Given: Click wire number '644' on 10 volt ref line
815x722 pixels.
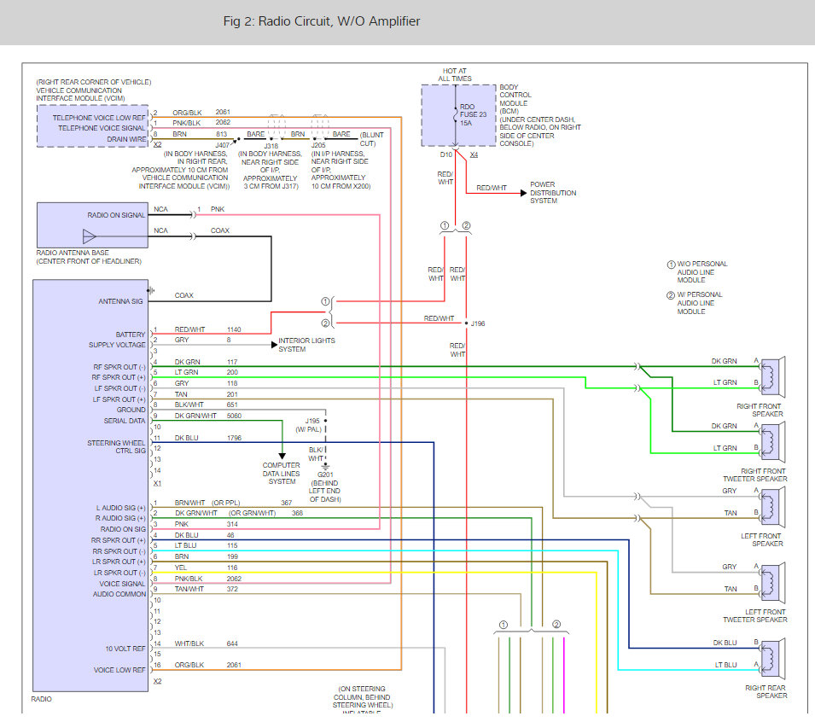Looking at the screenshot, I should (x=232, y=643).
